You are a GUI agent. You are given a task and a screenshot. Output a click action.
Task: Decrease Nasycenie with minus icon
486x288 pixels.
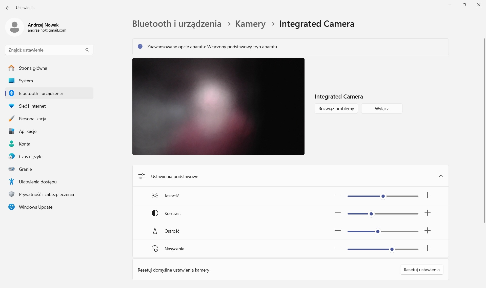(x=338, y=248)
